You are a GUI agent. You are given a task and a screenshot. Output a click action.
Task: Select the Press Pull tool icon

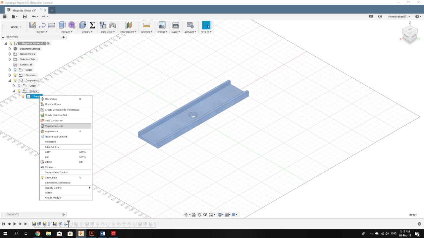coord(83,25)
